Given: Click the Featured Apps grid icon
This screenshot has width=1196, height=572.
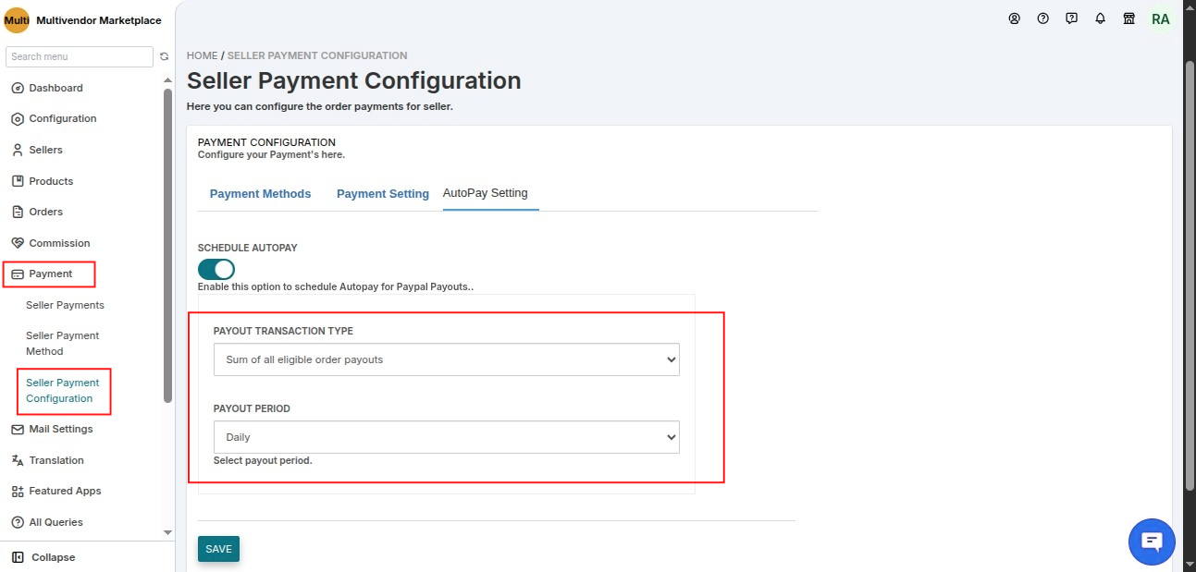Looking at the screenshot, I should (17, 492).
